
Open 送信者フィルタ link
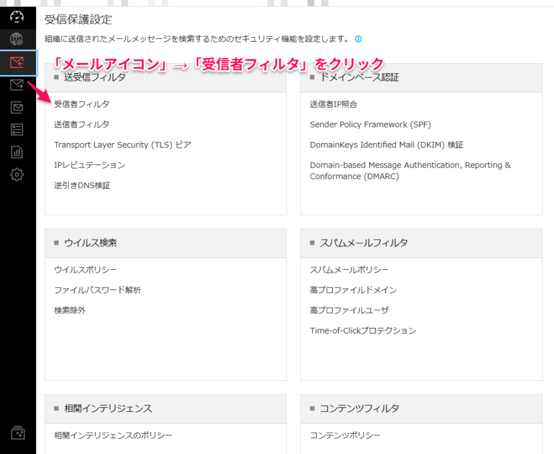click(81, 124)
